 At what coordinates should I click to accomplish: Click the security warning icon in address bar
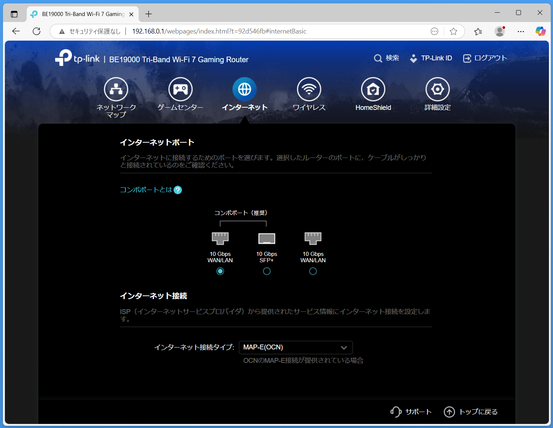[62, 31]
